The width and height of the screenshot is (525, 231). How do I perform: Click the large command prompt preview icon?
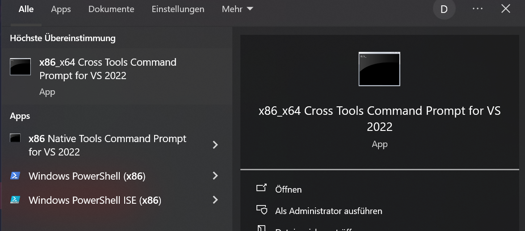coord(379,69)
